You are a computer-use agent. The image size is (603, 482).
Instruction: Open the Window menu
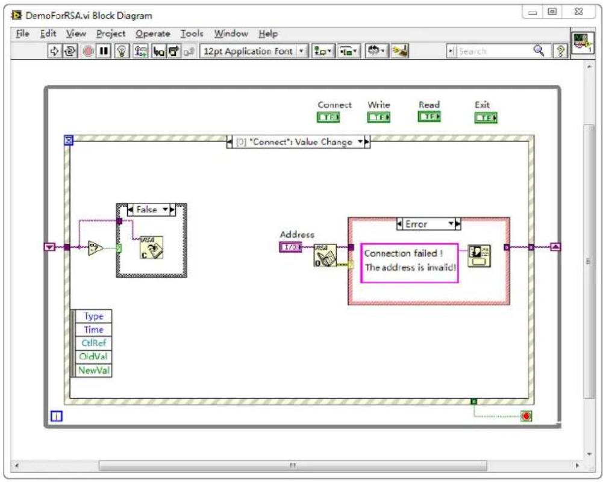coord(231,34)
